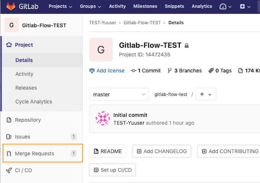Click the GitLab fox logo
The height and width of the screenshot is (183, 260).
(x=11, y=6)
